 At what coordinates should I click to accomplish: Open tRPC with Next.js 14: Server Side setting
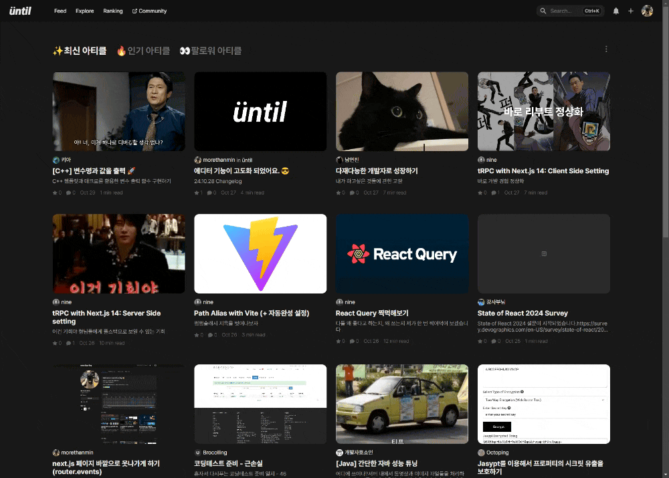click(x=106, y=317)
